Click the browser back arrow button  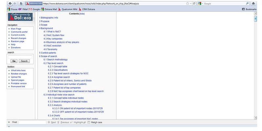[9, 3]
